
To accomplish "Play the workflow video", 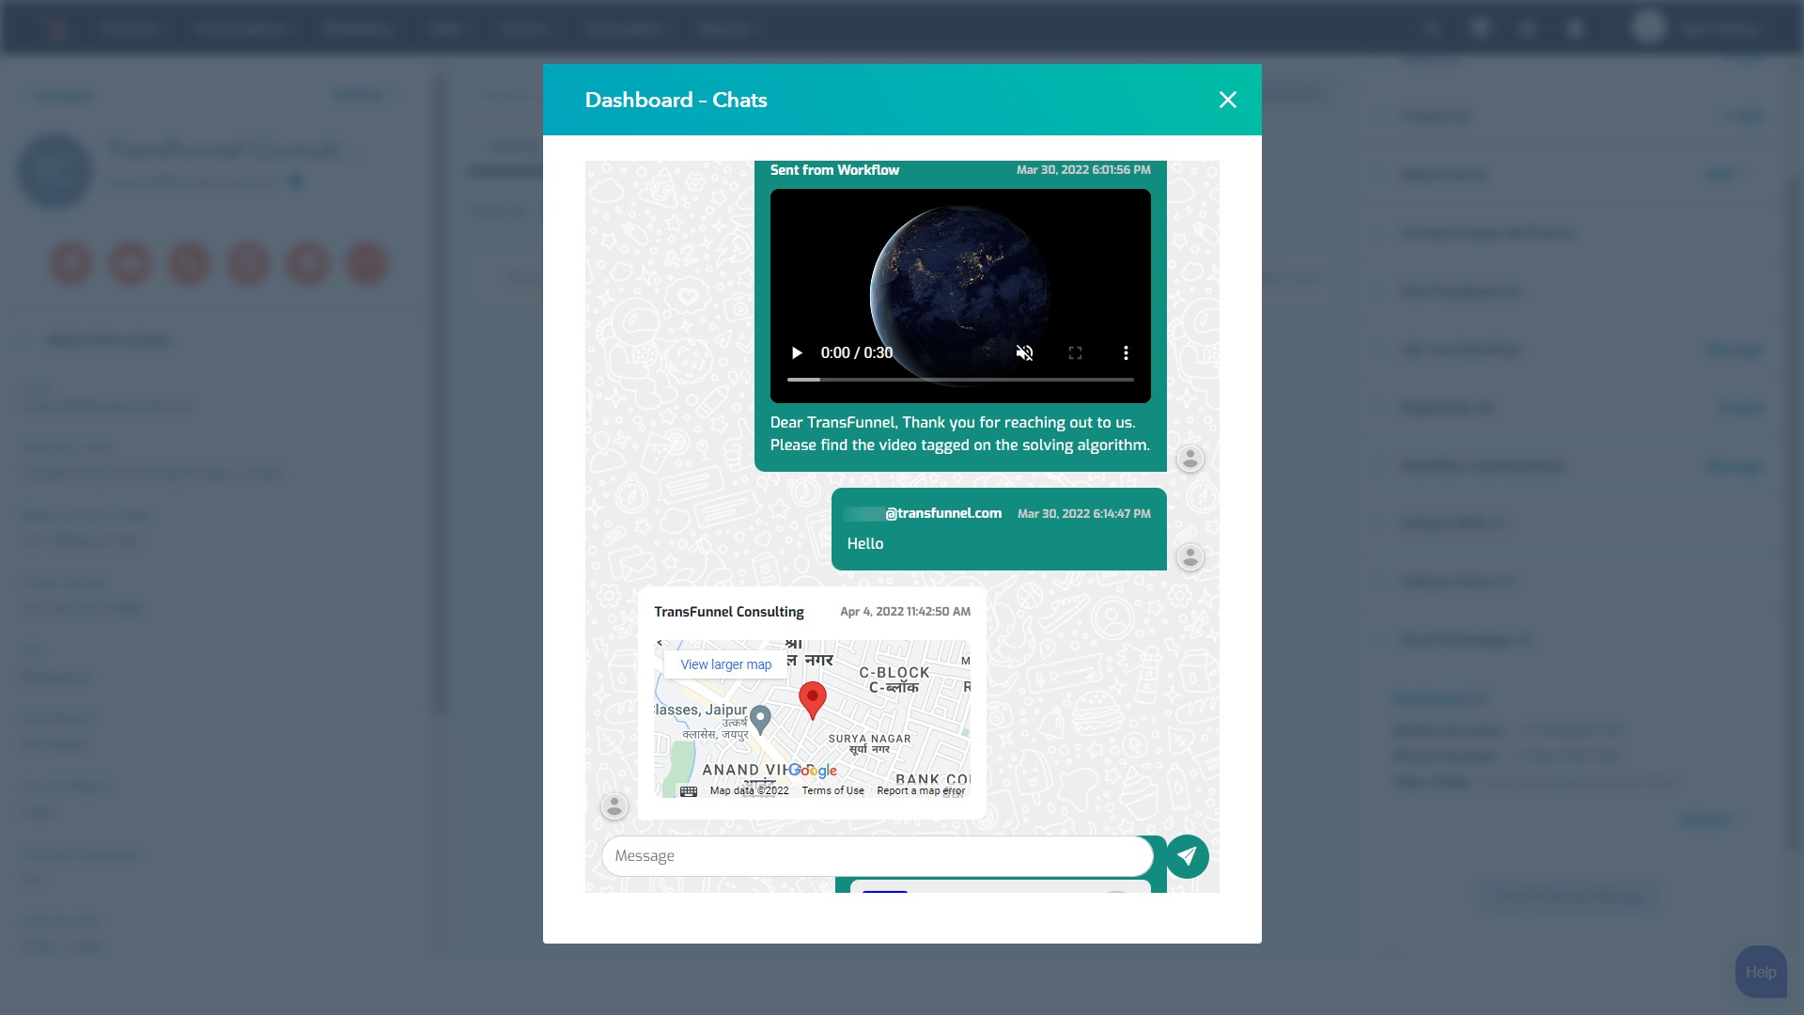I will (797, 352).
